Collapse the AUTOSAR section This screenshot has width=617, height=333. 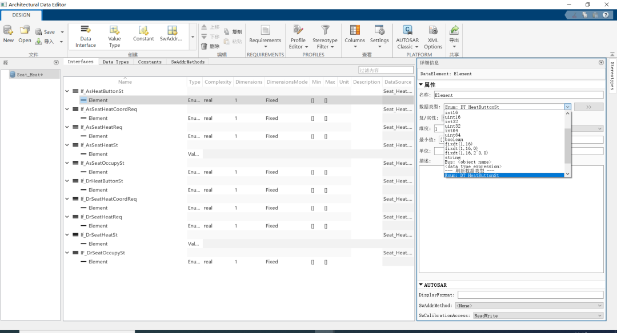[x=420, y=285]
